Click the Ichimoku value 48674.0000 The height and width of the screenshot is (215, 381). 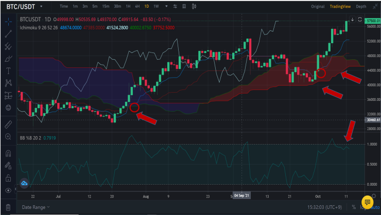point(71,28)
